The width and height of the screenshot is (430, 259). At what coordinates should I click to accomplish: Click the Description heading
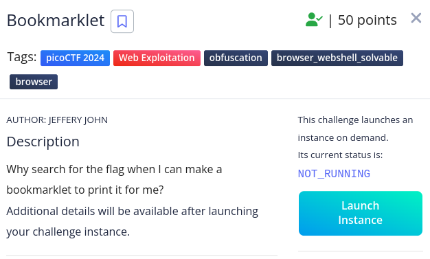pos(43,142)
